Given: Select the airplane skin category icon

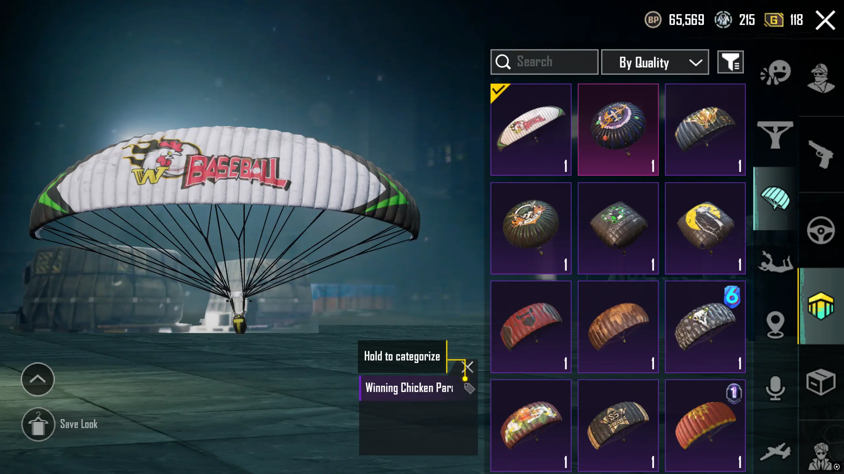Looking at the screenshot, I should point(775,451).
